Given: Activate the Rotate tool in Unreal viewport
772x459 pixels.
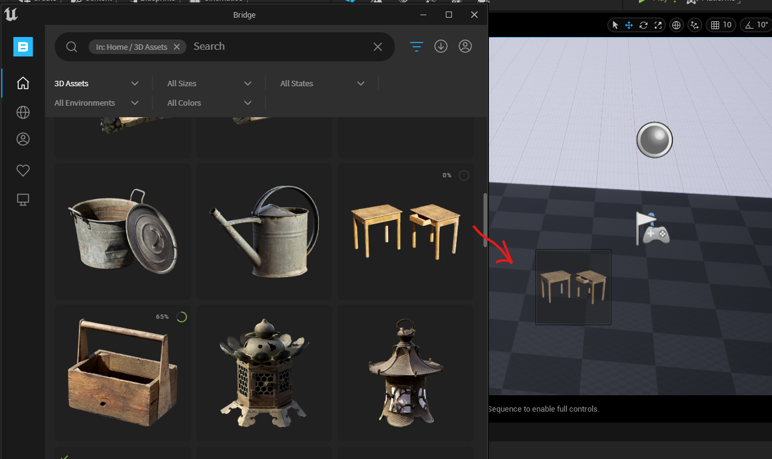Looking at the screenshot, I should click(x=643, y=25).
